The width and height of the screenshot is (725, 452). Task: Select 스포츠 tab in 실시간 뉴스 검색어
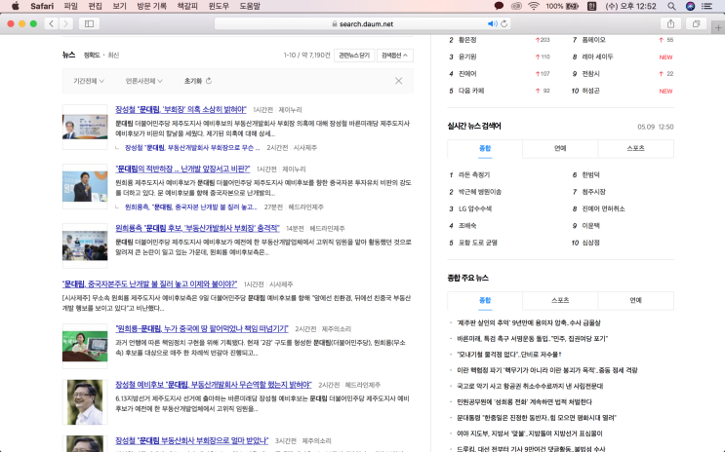tap(635, 149)
